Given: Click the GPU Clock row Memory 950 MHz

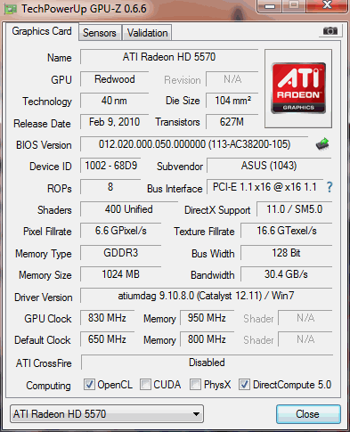Looking at the screenshot, I should coord(207,318).
